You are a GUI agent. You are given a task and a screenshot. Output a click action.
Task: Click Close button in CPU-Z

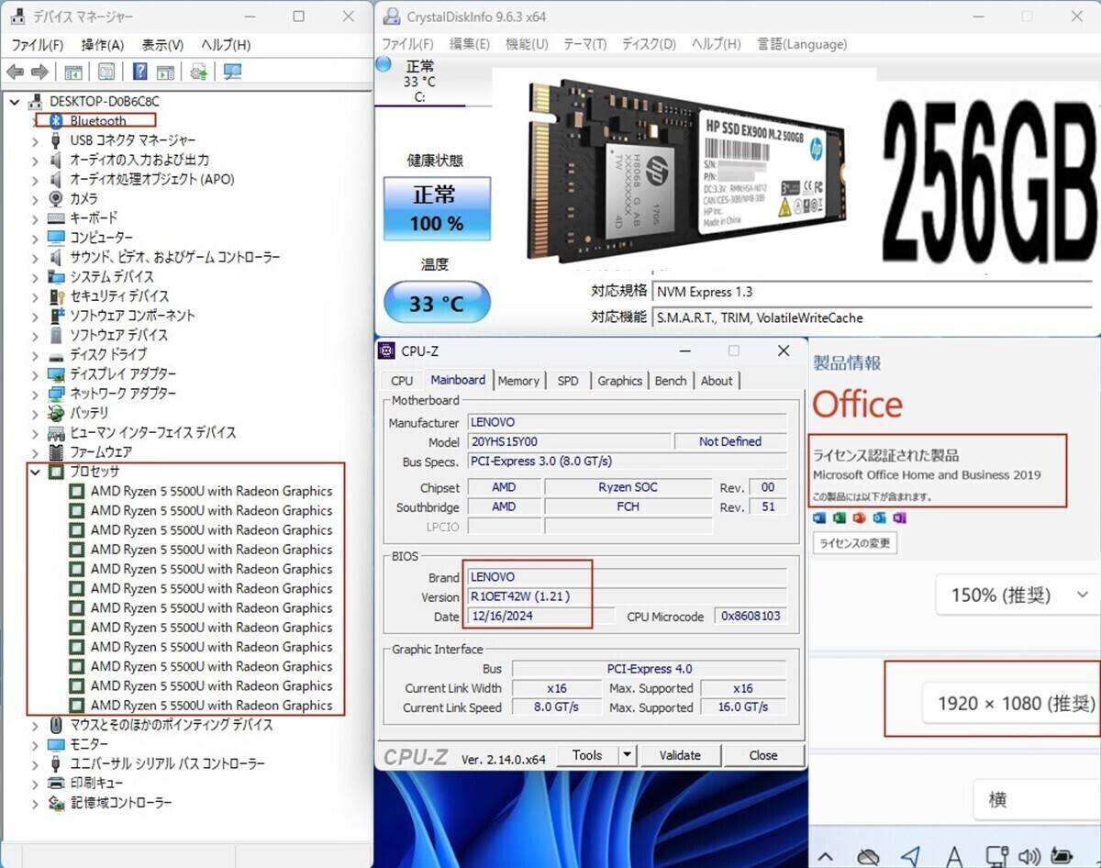(763, 755)
